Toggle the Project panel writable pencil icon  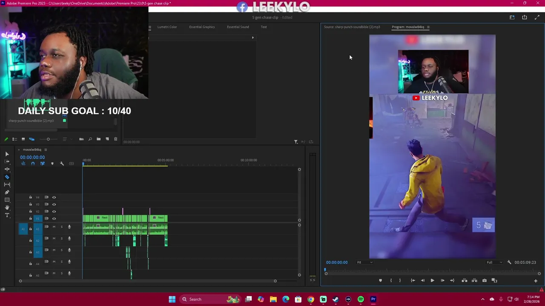[6, 139]
